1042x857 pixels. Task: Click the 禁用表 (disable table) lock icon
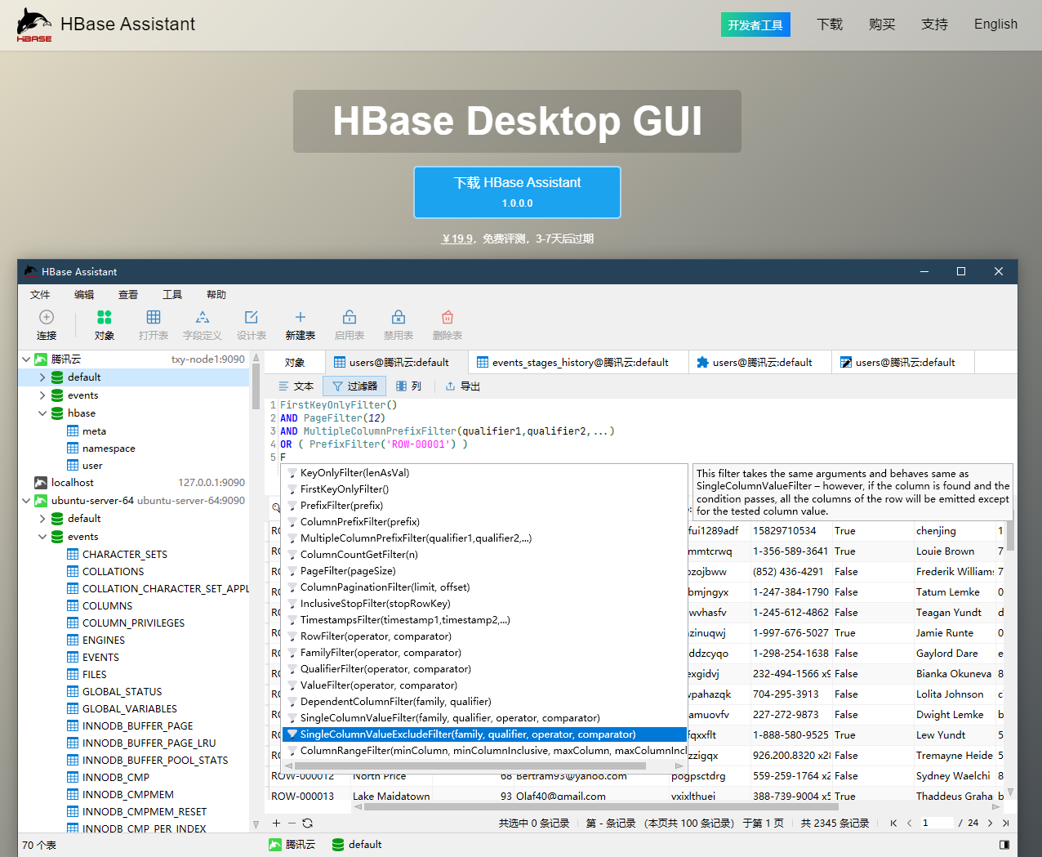[399, 317]
